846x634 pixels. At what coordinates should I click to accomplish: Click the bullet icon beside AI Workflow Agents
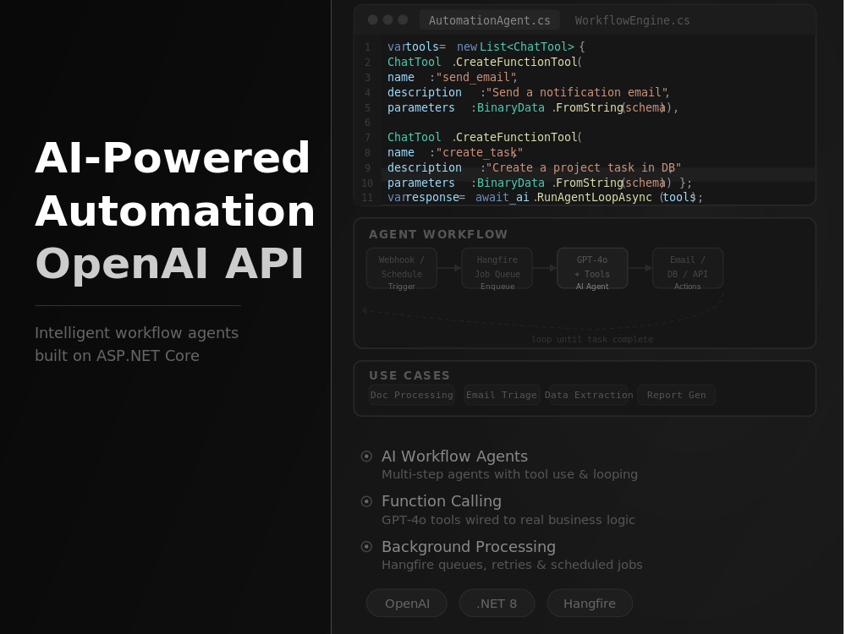(366, 456)
